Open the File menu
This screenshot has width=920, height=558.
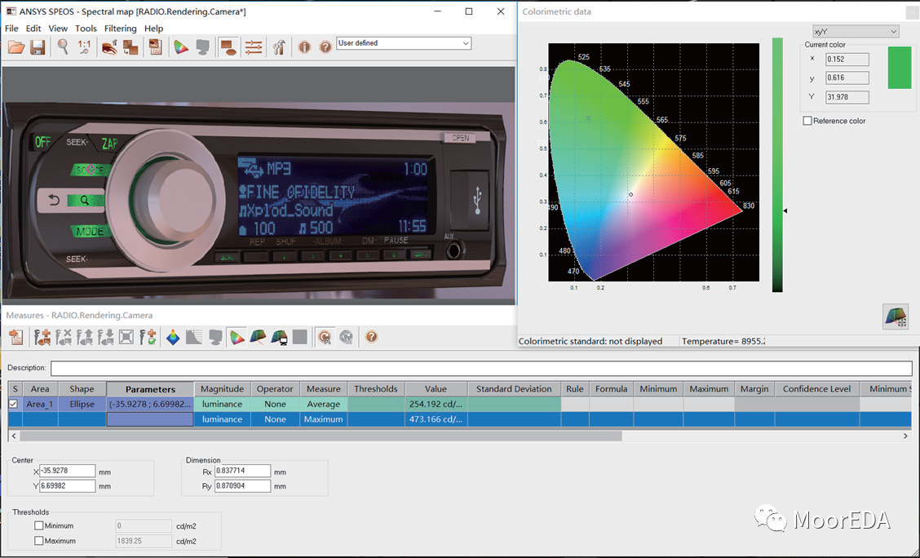[11, 29]
